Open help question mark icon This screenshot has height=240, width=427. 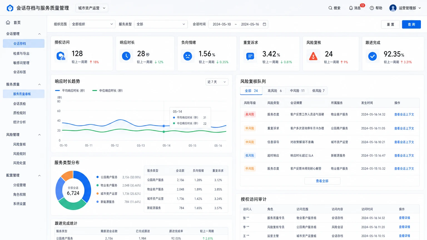click(x=372, y=8)
